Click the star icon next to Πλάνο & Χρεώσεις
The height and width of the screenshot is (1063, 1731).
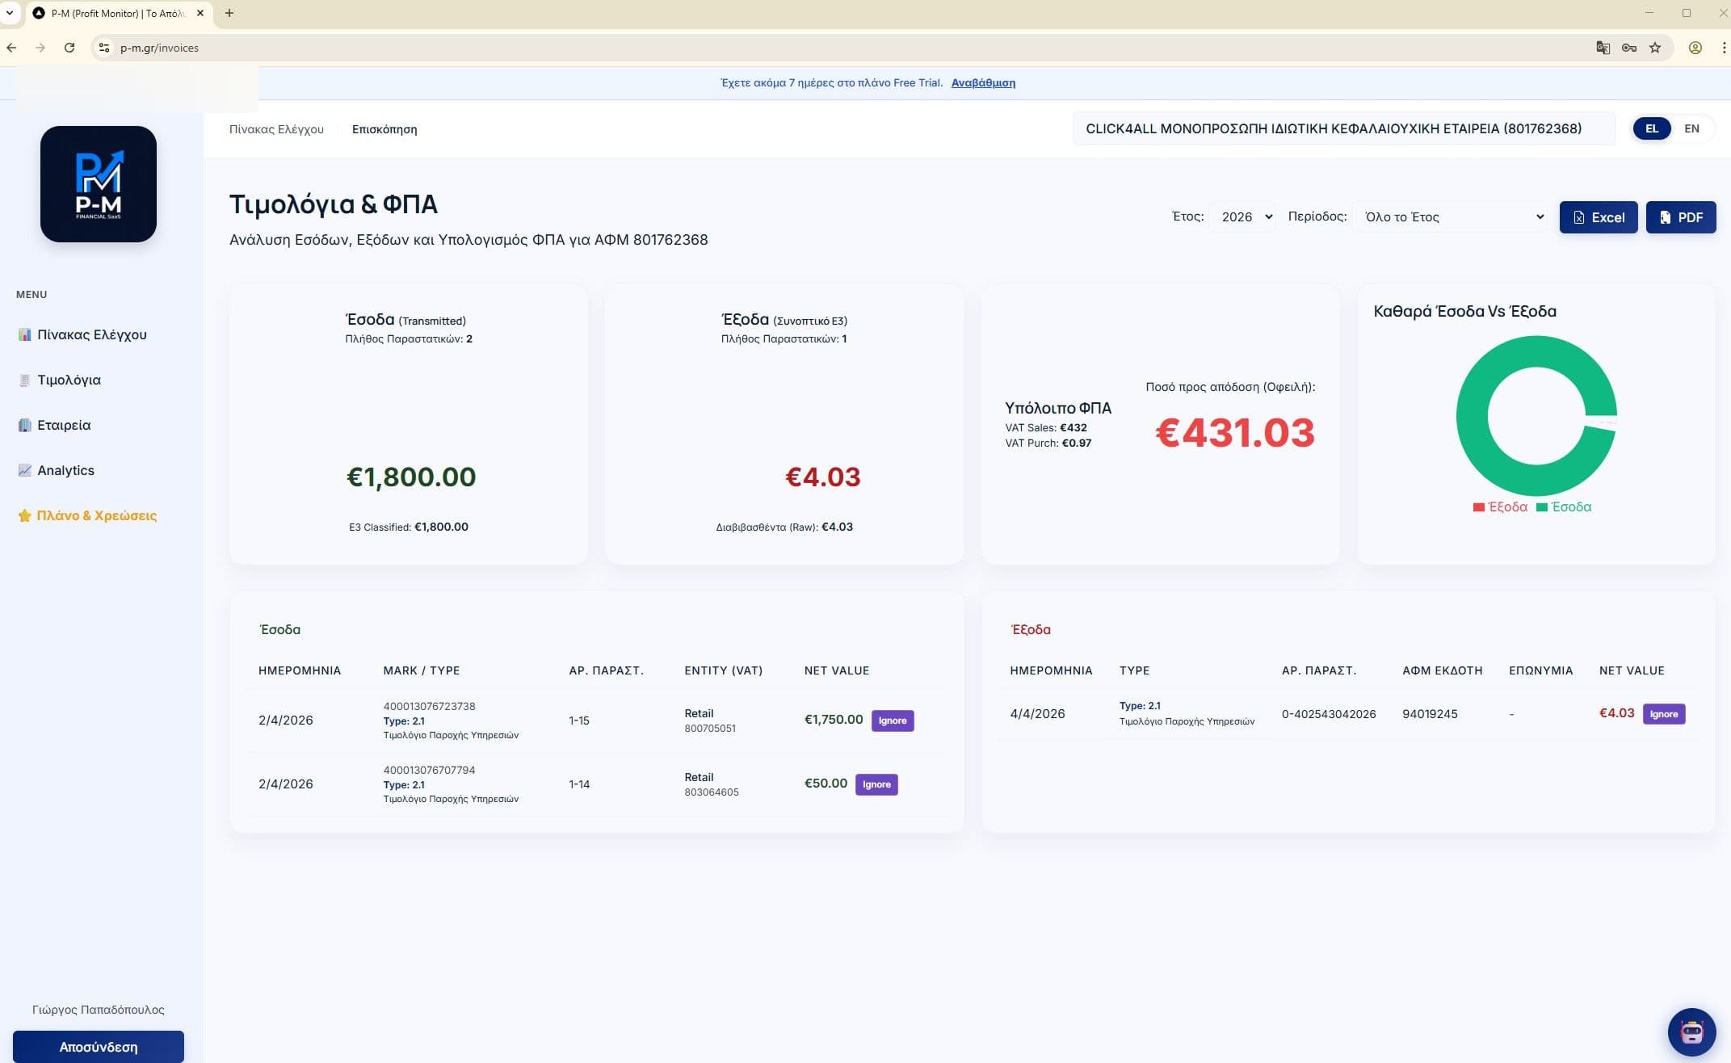point(25,515)
